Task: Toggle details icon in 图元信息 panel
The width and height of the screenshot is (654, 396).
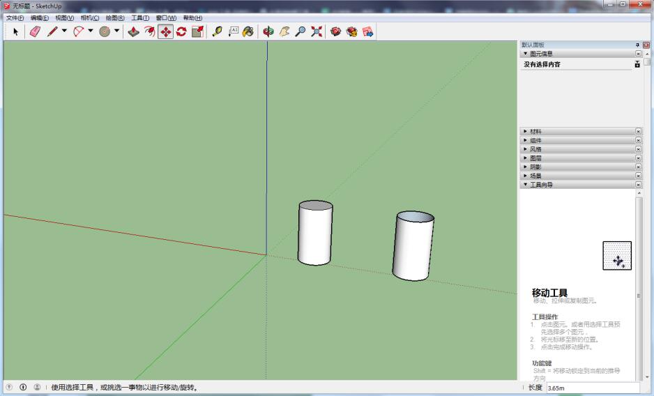Action: [x=637, y=64]
